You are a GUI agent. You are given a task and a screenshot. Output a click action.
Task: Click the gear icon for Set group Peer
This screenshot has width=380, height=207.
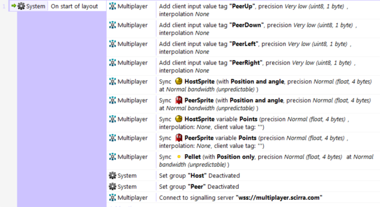[112, 186]
